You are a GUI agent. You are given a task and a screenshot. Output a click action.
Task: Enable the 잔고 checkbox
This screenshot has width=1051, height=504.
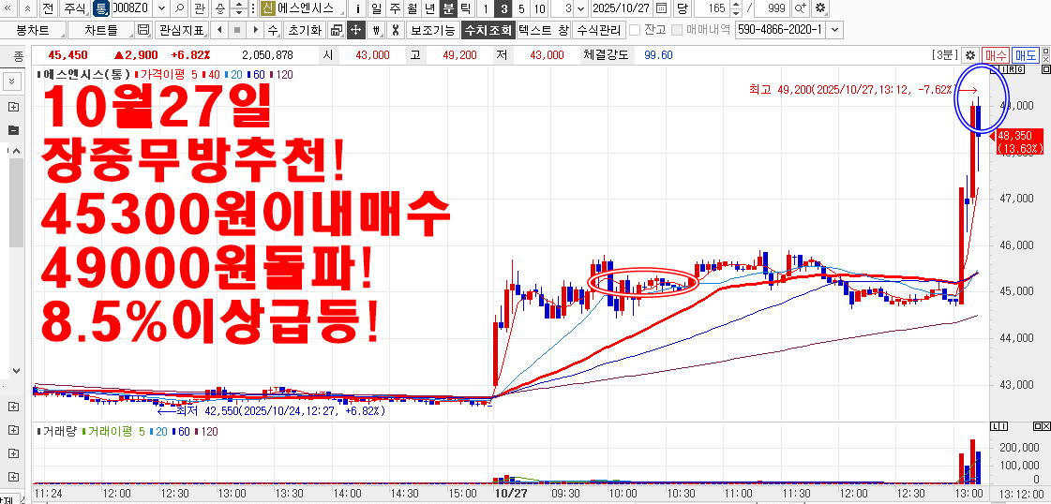635,30
